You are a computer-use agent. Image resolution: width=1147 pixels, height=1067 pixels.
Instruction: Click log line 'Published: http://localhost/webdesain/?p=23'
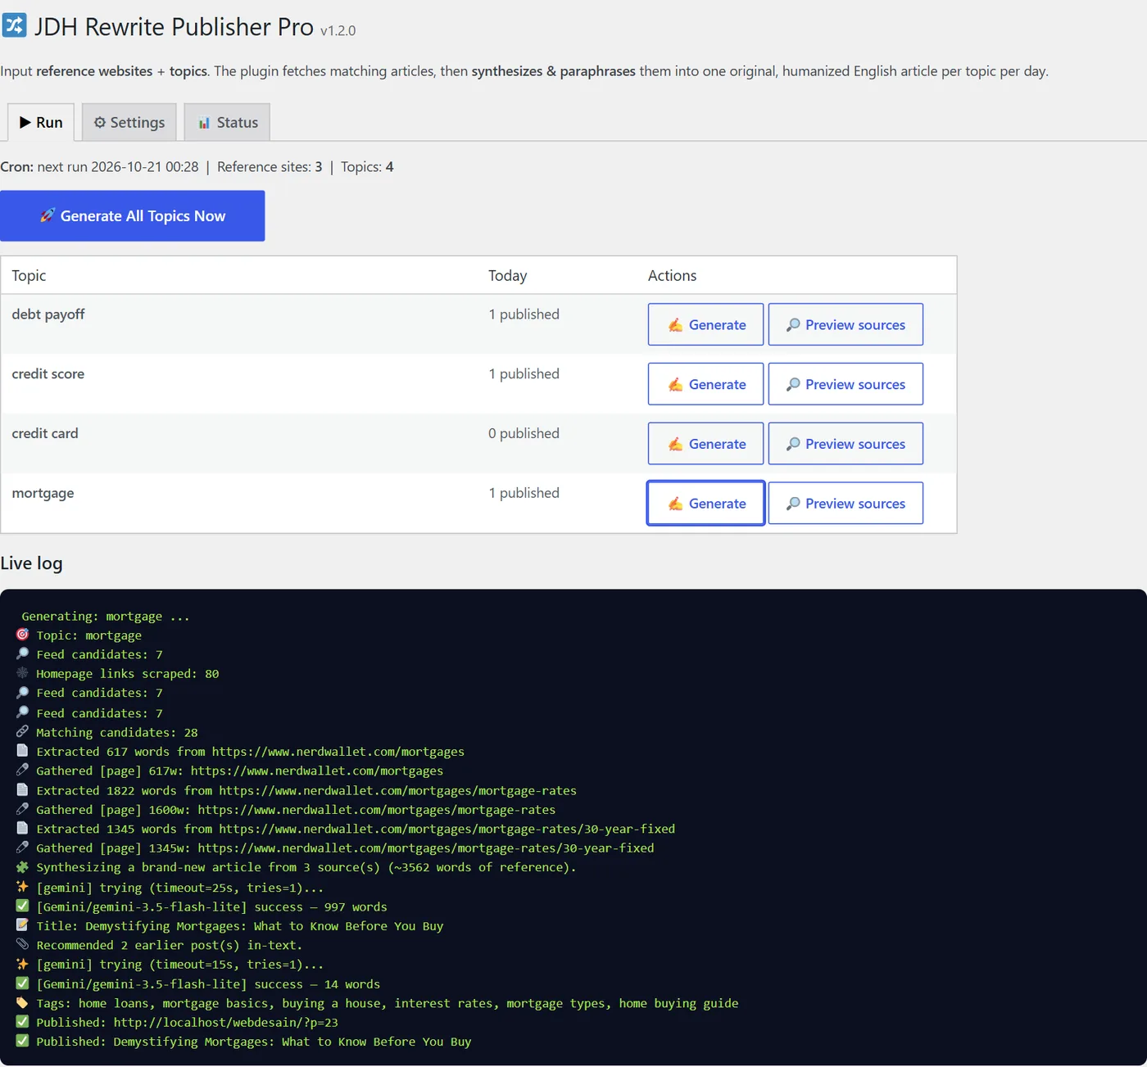187,1022
